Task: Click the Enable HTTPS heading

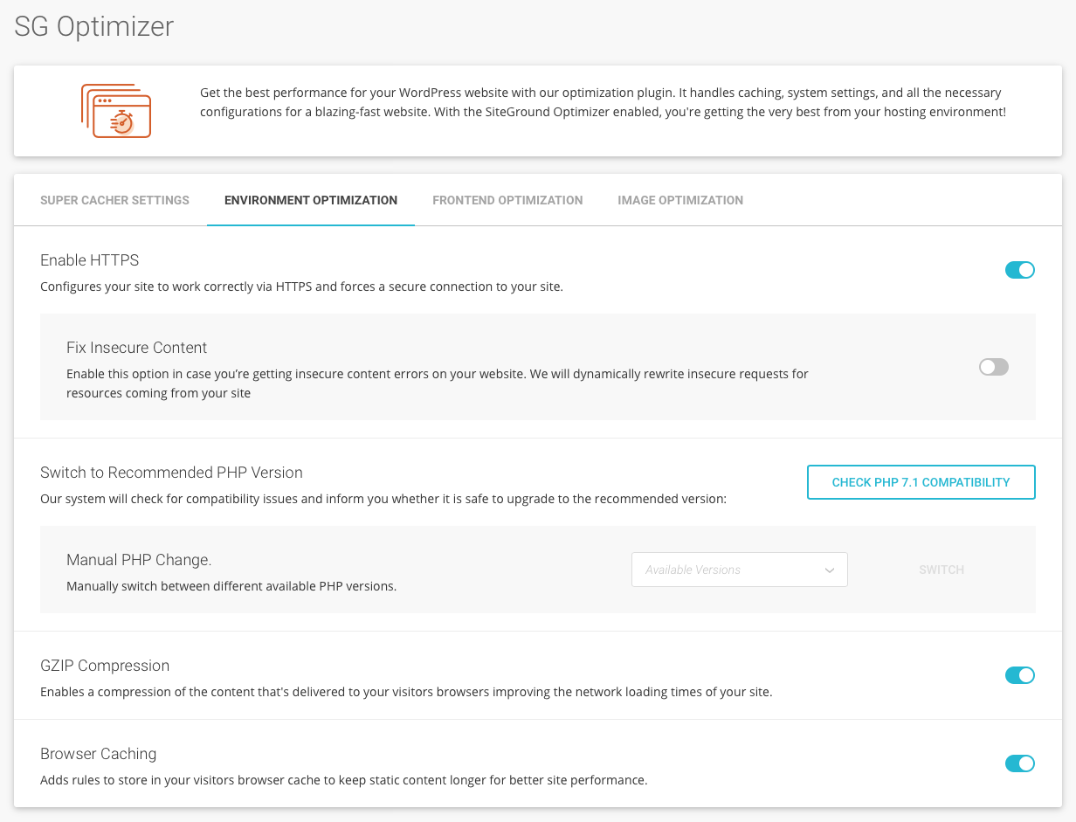Action: pos(90,260)
